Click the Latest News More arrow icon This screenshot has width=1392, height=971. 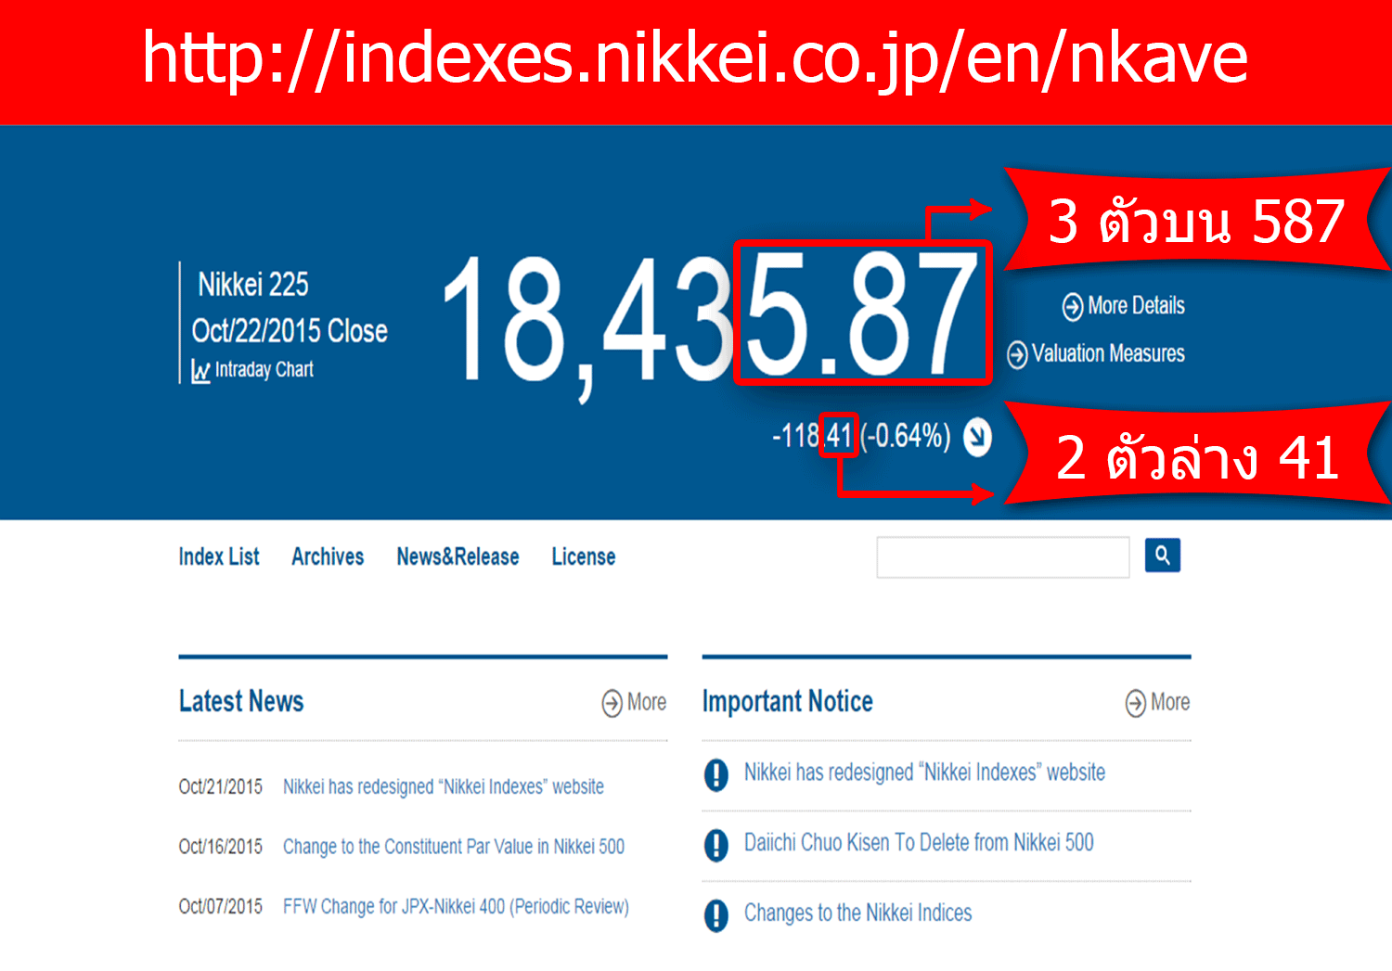pyautogui.click(x=612, y=704)
